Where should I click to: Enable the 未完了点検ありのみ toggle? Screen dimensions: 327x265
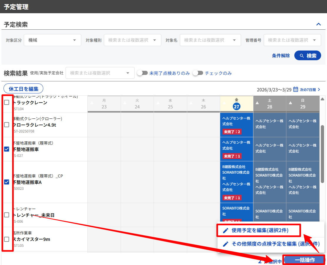pos(142,73)
